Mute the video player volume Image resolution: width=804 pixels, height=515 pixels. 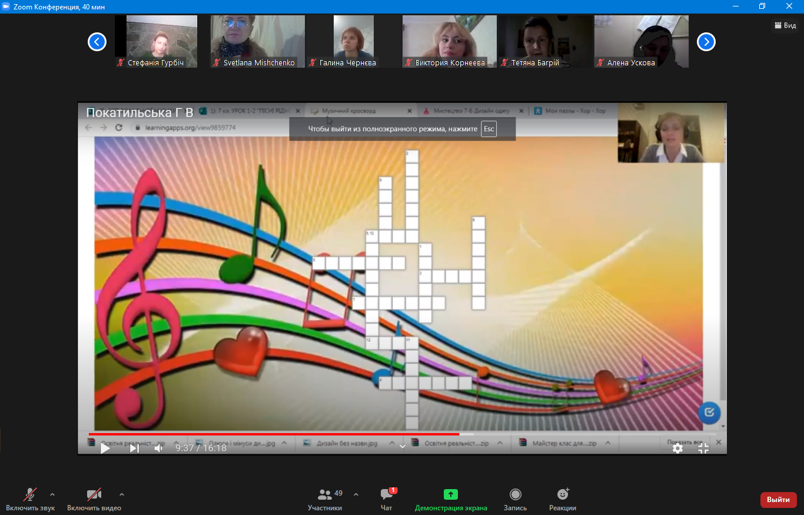tap(158, 448)
